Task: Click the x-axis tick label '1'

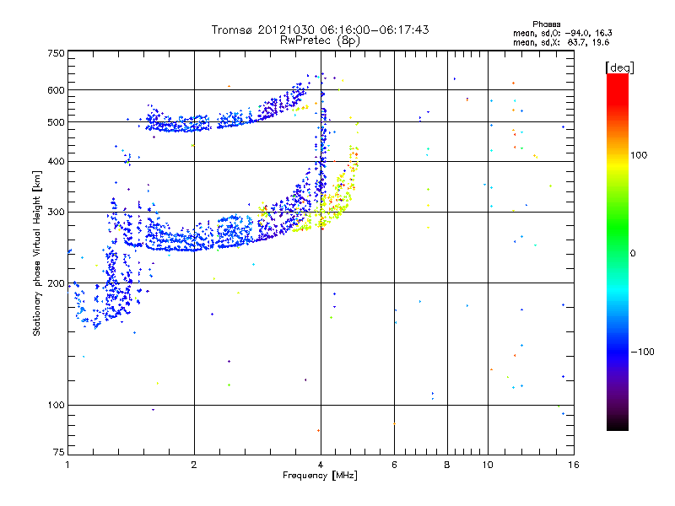Action: point(67,465)
